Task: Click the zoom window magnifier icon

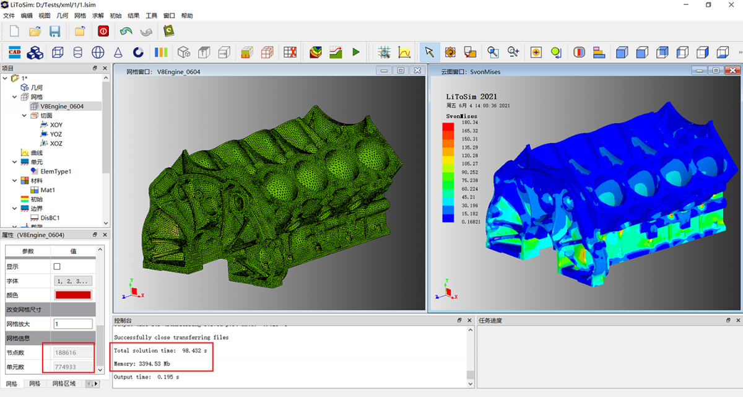Action: point(493,53)
